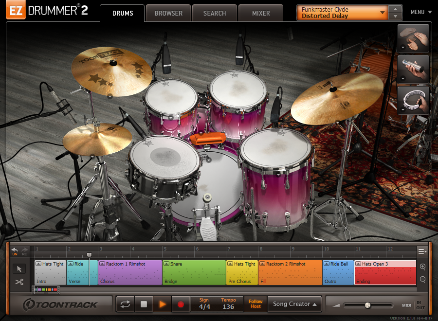
Task: Open the Mixer tab
Action: coord(261,13)
